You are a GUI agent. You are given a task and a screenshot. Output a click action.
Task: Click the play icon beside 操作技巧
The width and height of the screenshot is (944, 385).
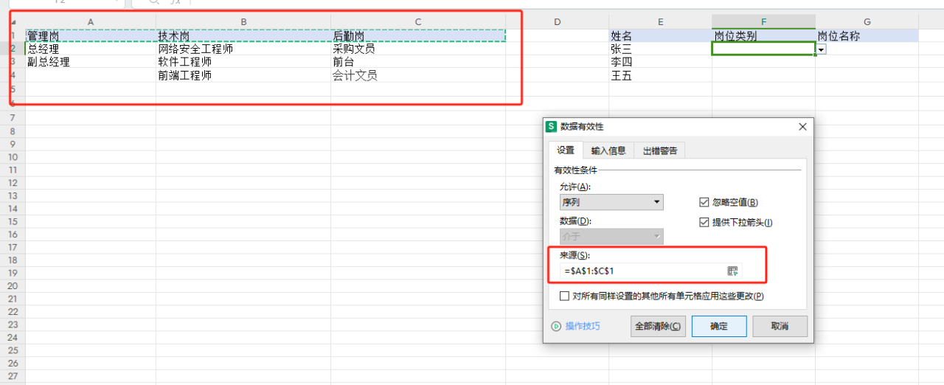coord(557,326)
